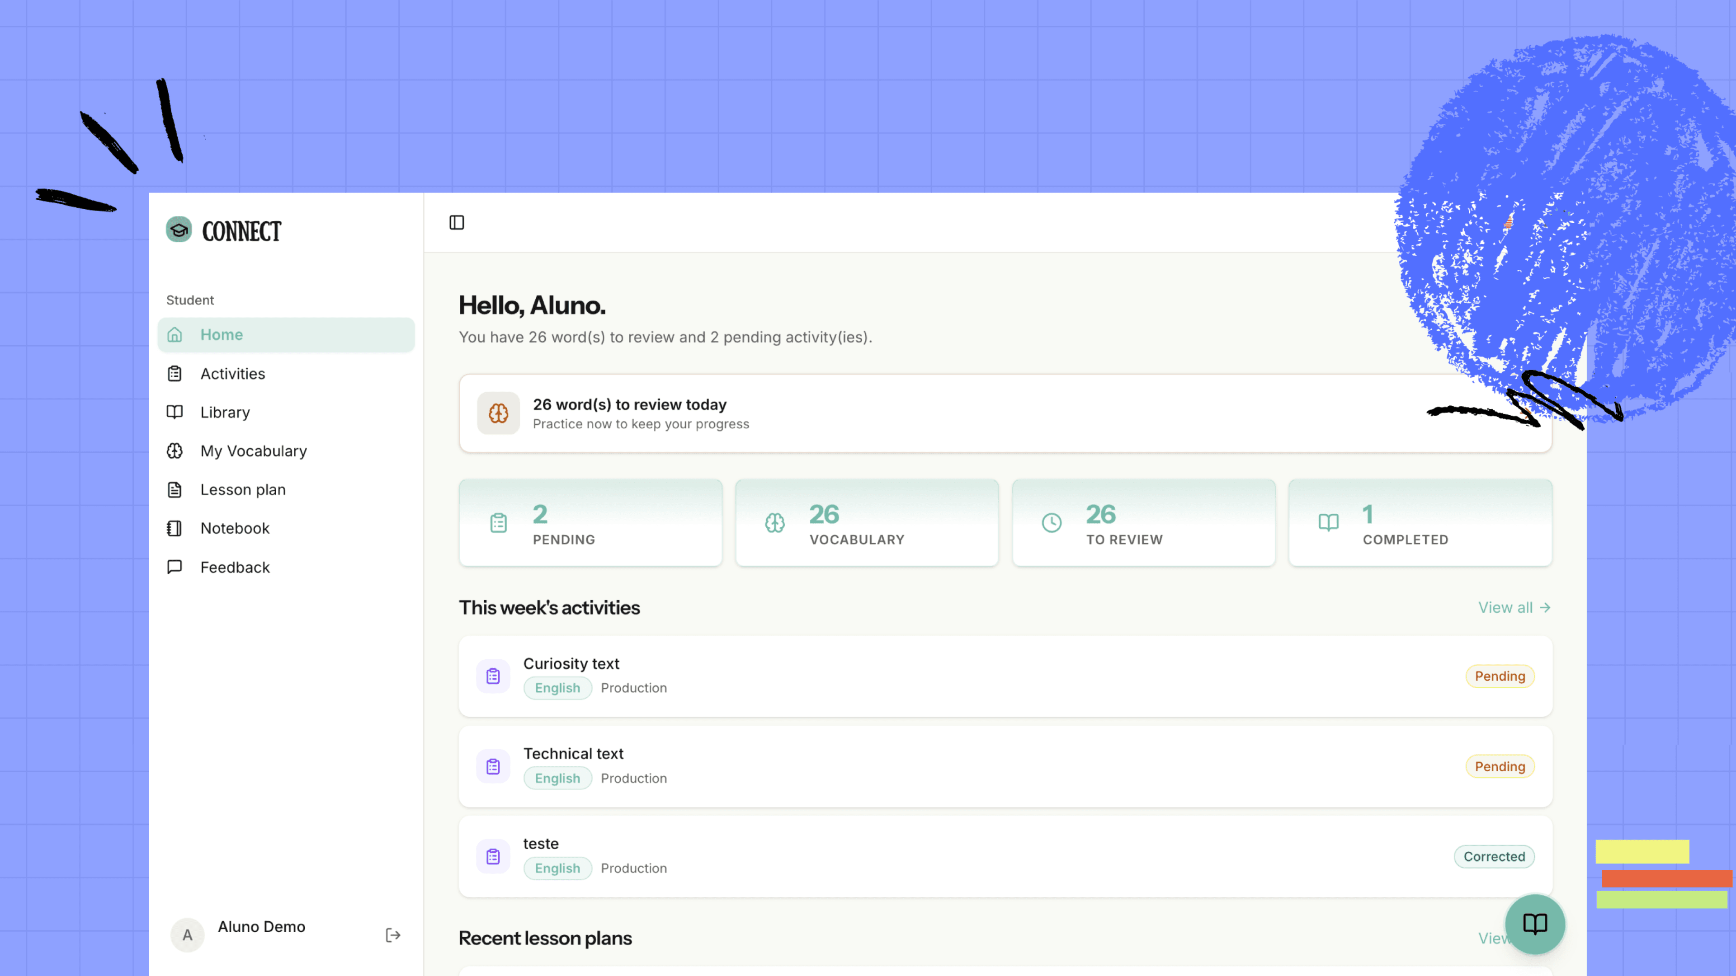Viewport: 1736px width, 976px height.
Task: Click the Curiosity text clipboard icon
Action: pyautogui.click(x=493, y=676)
